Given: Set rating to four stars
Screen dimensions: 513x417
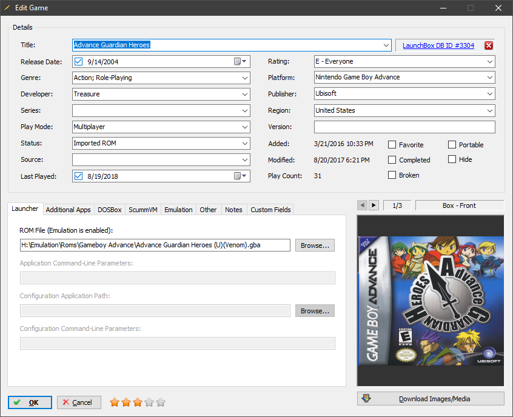Looking at the screenshot, I should coord(149,402).
